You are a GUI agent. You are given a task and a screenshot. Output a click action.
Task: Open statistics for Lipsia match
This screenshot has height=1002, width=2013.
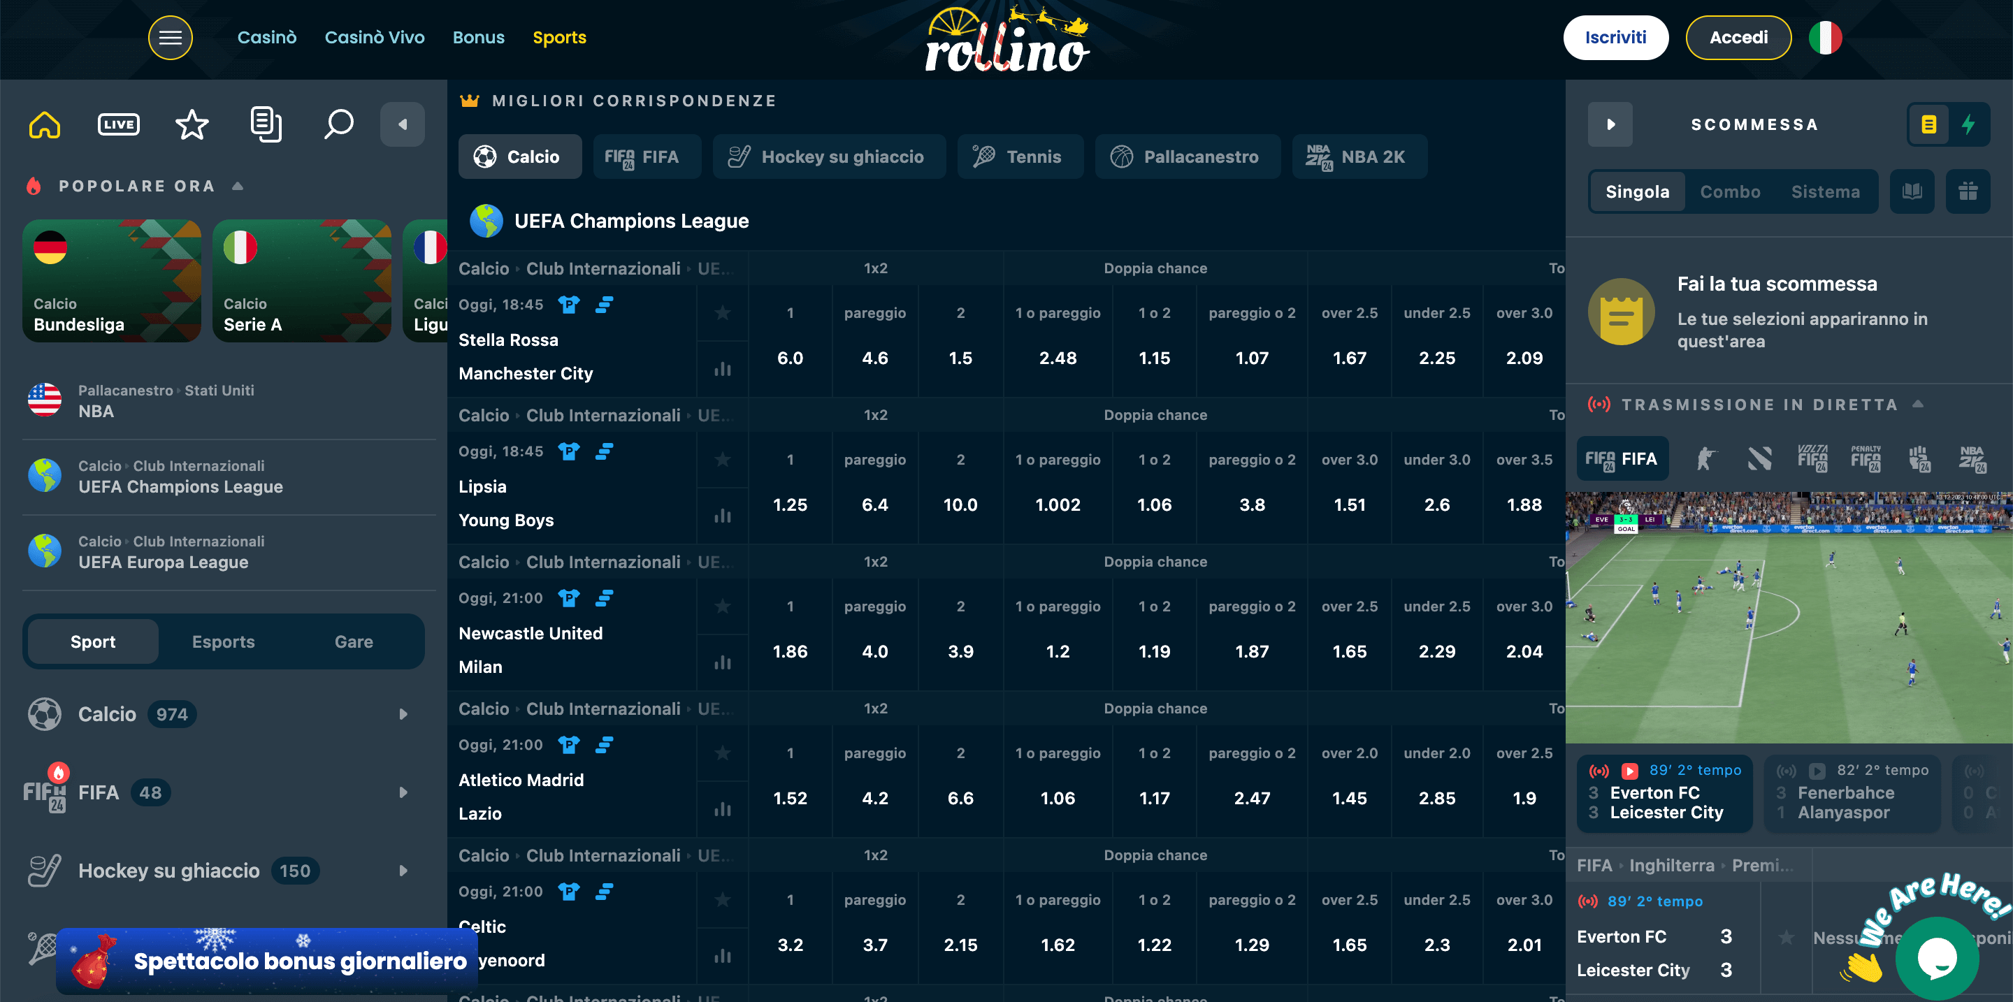[x=723, y=516]
